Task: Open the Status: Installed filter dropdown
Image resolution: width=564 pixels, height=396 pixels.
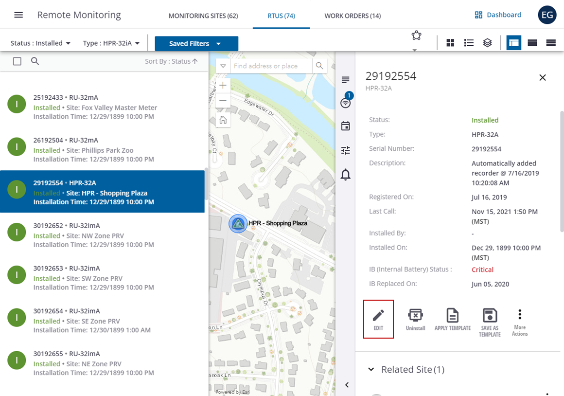Action: pyautogui.click(x=40, y=43)
